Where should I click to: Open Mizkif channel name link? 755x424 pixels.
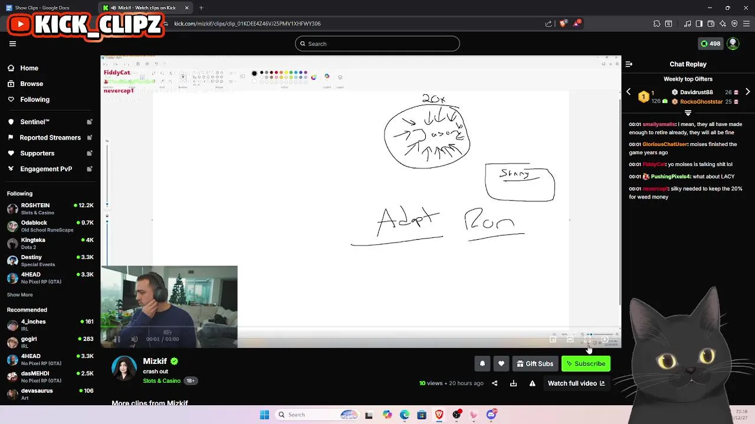point(155,361)
